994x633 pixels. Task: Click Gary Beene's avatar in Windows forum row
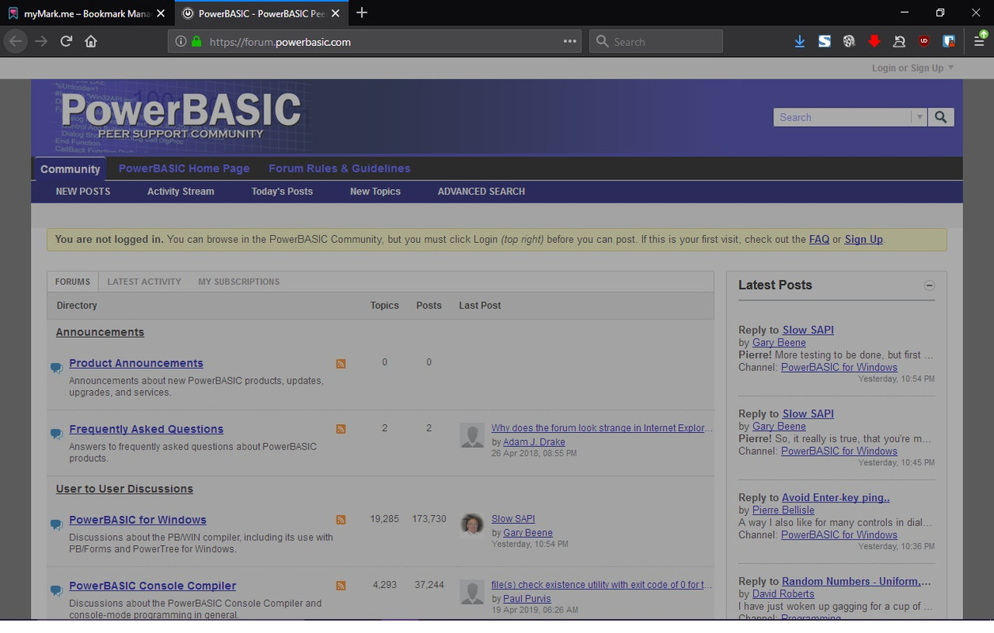472,524
